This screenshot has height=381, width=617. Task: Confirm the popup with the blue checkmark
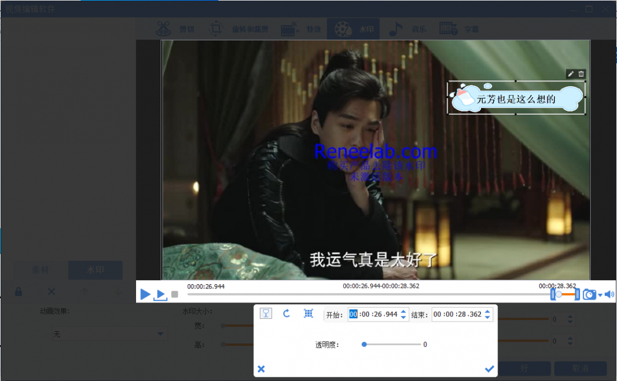[489, 369]
